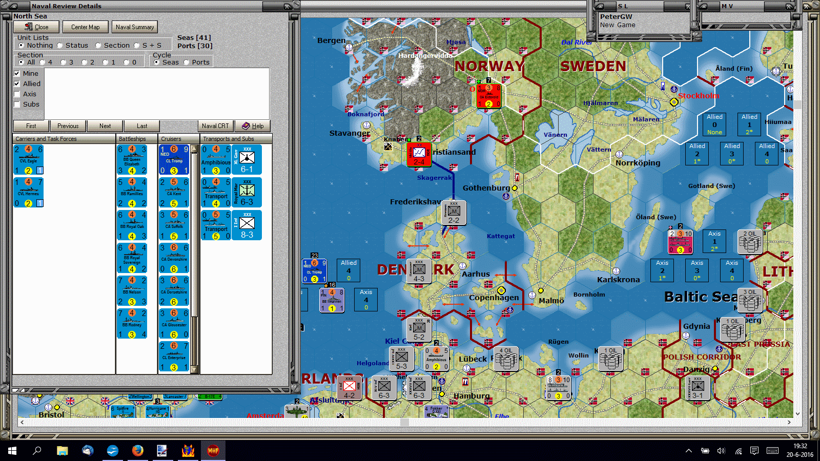
Task: Click red 2-4 unit at Kristiansand
Action: (419, 155)
